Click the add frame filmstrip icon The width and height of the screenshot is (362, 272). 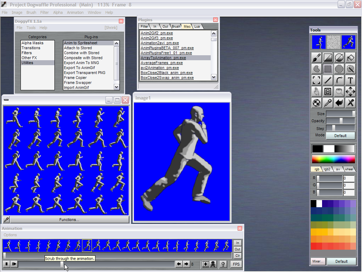[205, 264]
